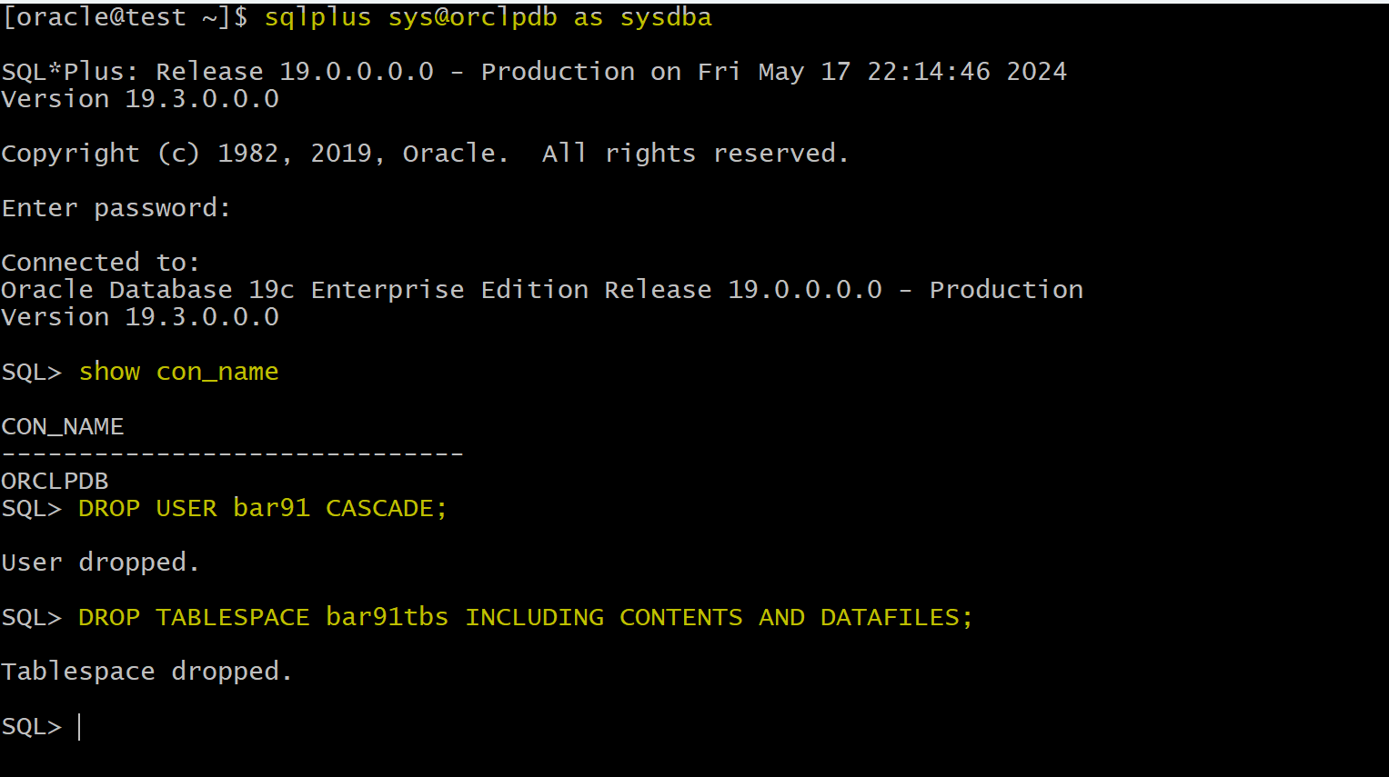Click the 'SQL*Plus: Release 19.0.0.0.0' banner text
This screenshot has width=1389, height=777.
tap(218, 72)
